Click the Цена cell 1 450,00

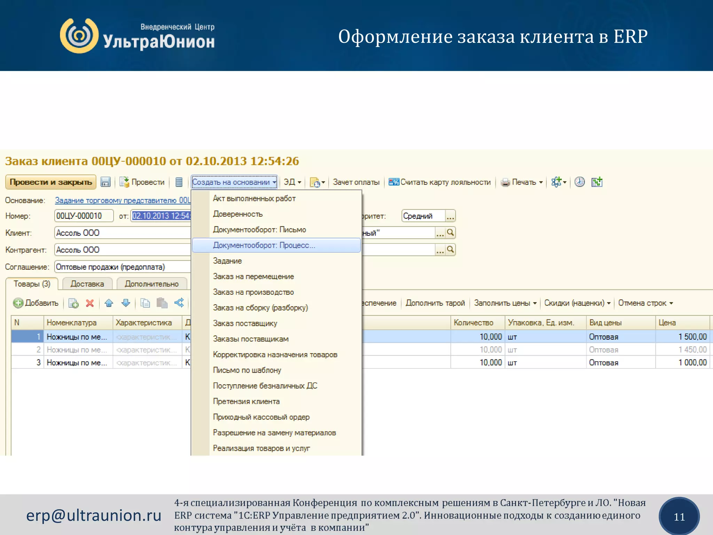(682, 349)
